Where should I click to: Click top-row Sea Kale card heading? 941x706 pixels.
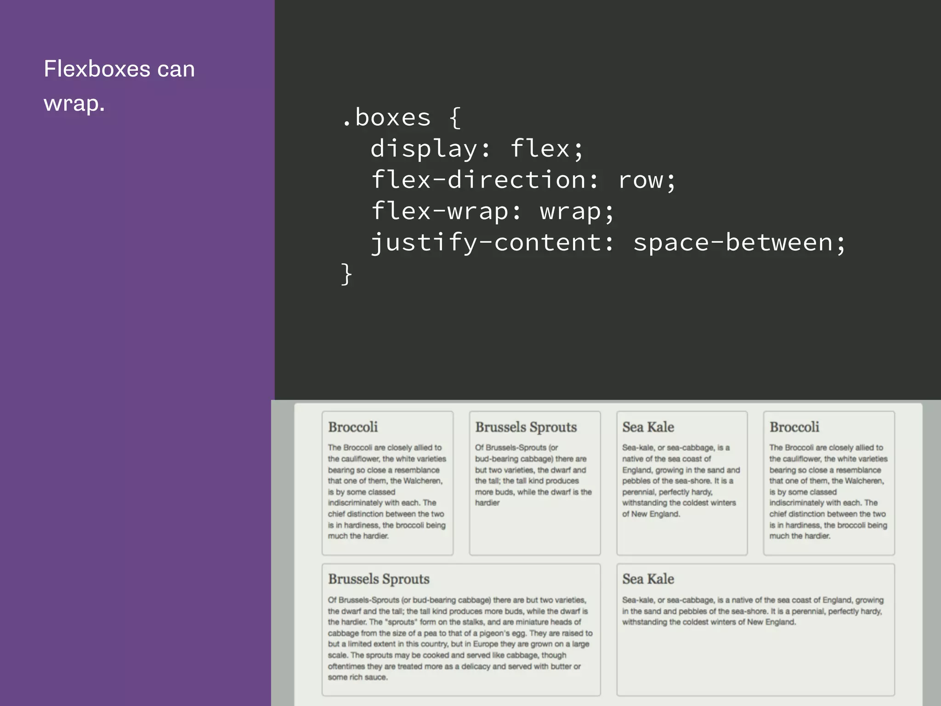click(648, 427)
